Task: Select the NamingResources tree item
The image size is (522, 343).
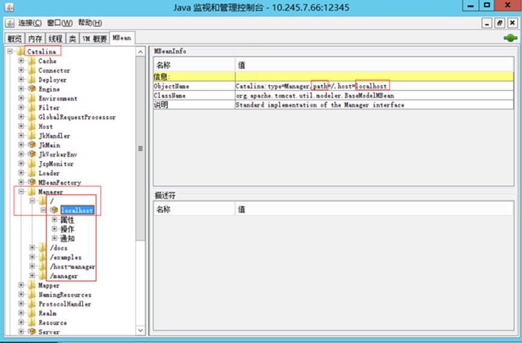Action: point(65,295)
